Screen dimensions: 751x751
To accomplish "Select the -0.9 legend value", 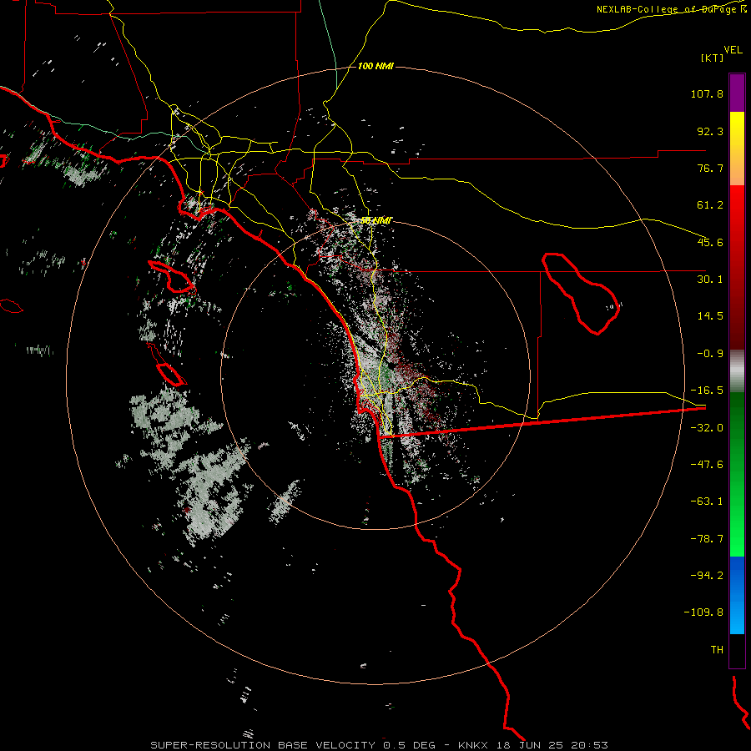I will point(710,354).
